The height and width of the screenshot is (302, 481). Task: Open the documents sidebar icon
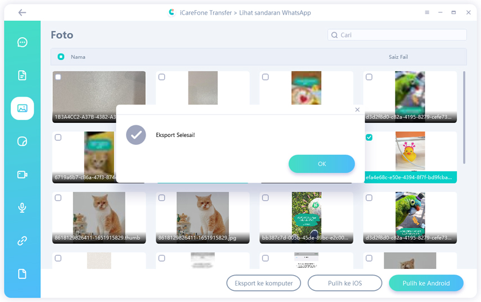[x=23, y=75]
